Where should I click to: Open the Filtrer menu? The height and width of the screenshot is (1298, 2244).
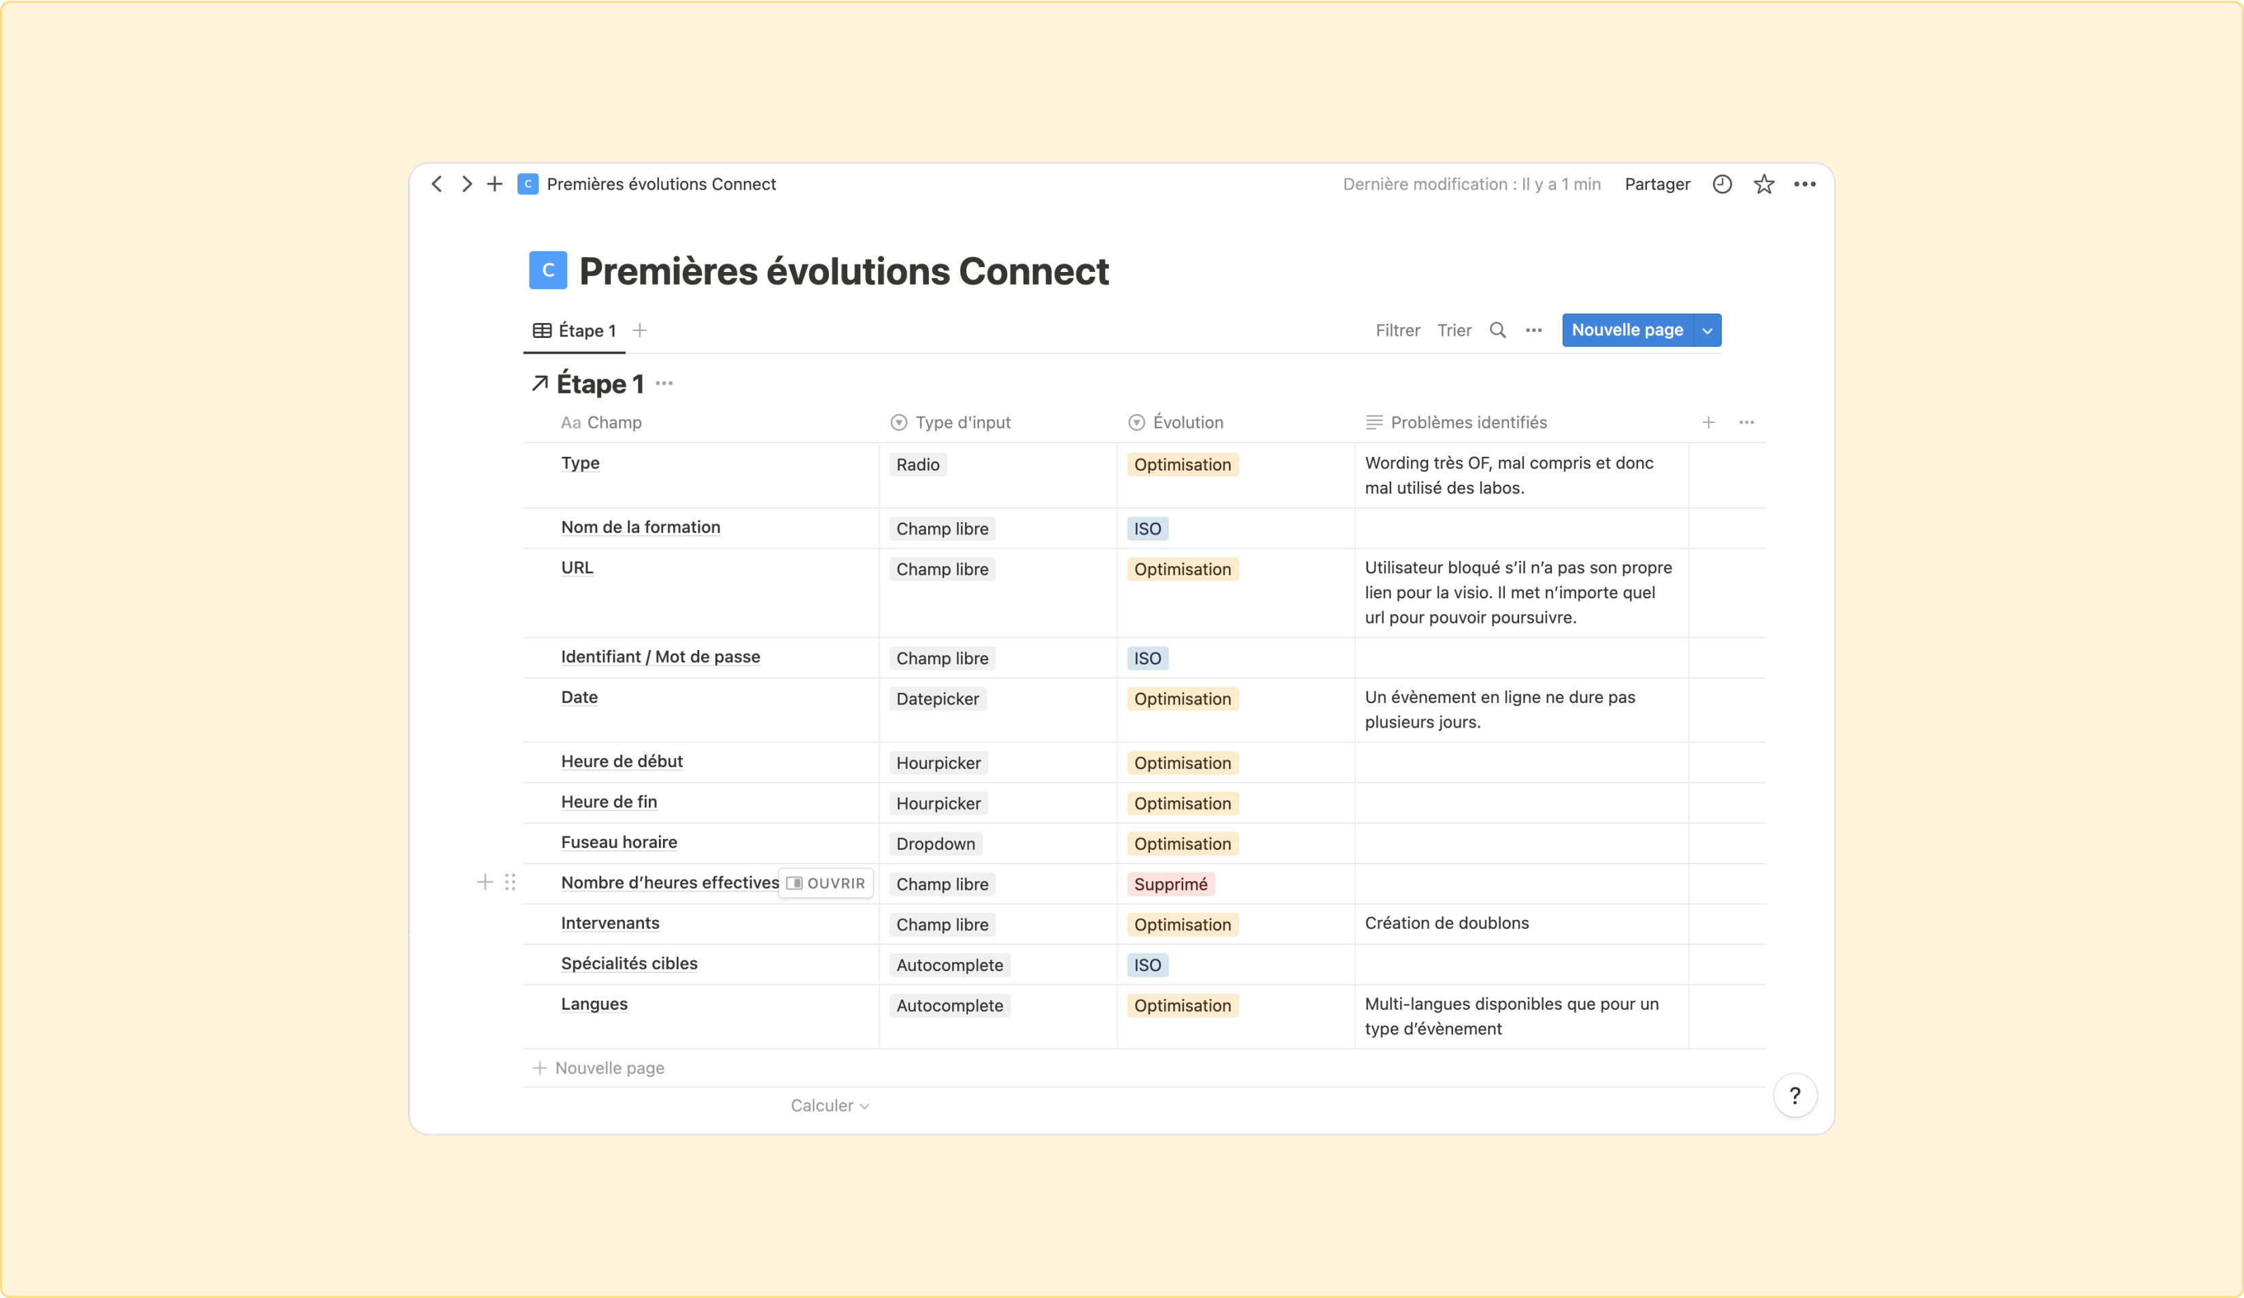tap(1397, 330)
